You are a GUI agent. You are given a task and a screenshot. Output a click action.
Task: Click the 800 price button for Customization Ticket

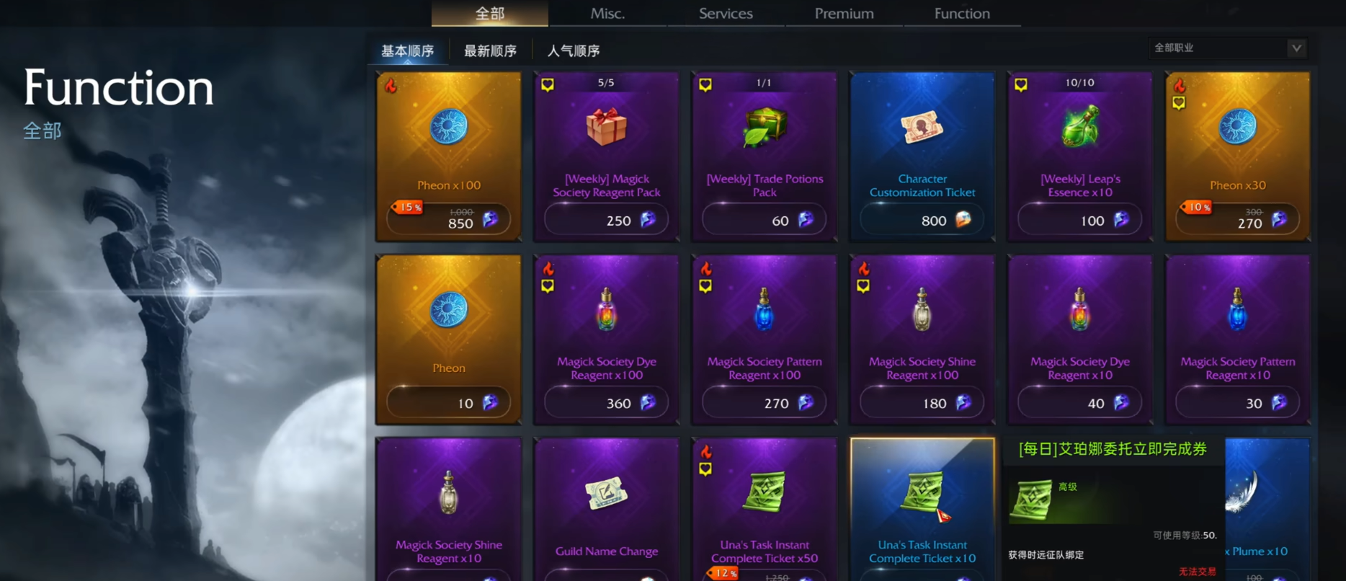(x=922, y=220)
